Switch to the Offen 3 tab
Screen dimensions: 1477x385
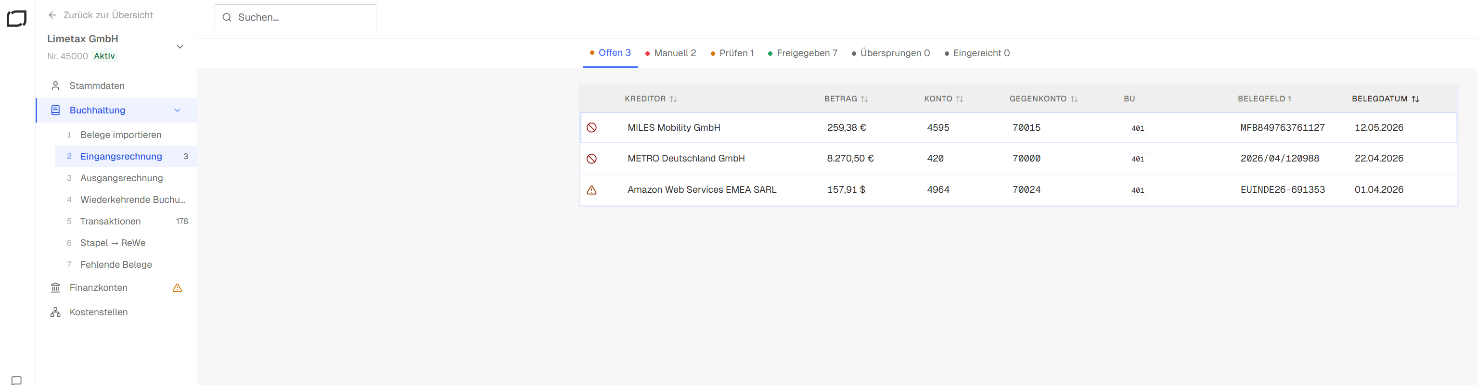click(x=610, y=53)
